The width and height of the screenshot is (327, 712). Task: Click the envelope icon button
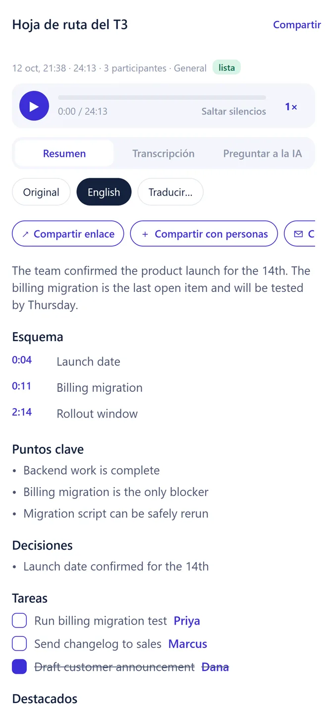(300, 234)
